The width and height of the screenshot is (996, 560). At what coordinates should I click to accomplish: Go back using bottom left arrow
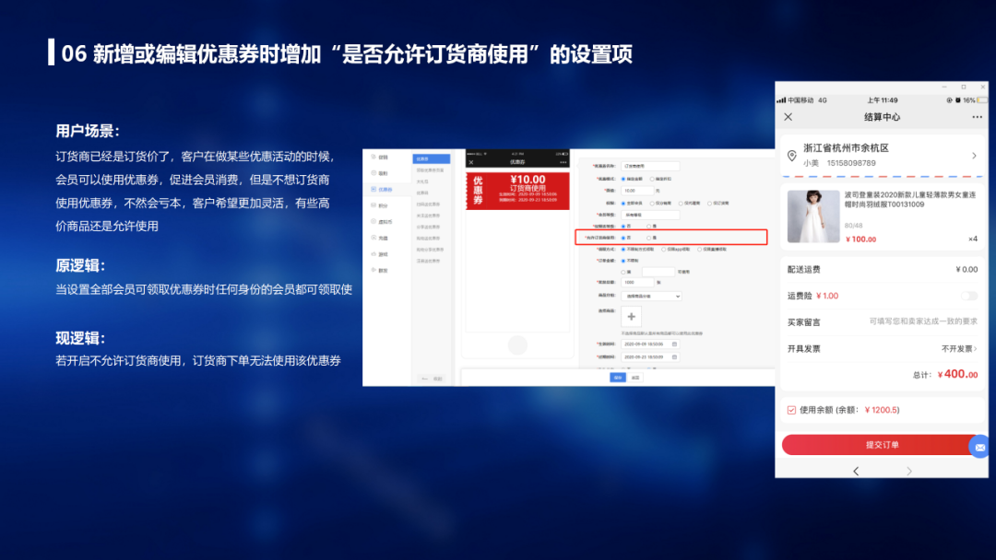pyautogui.click(x=855, y=471)
